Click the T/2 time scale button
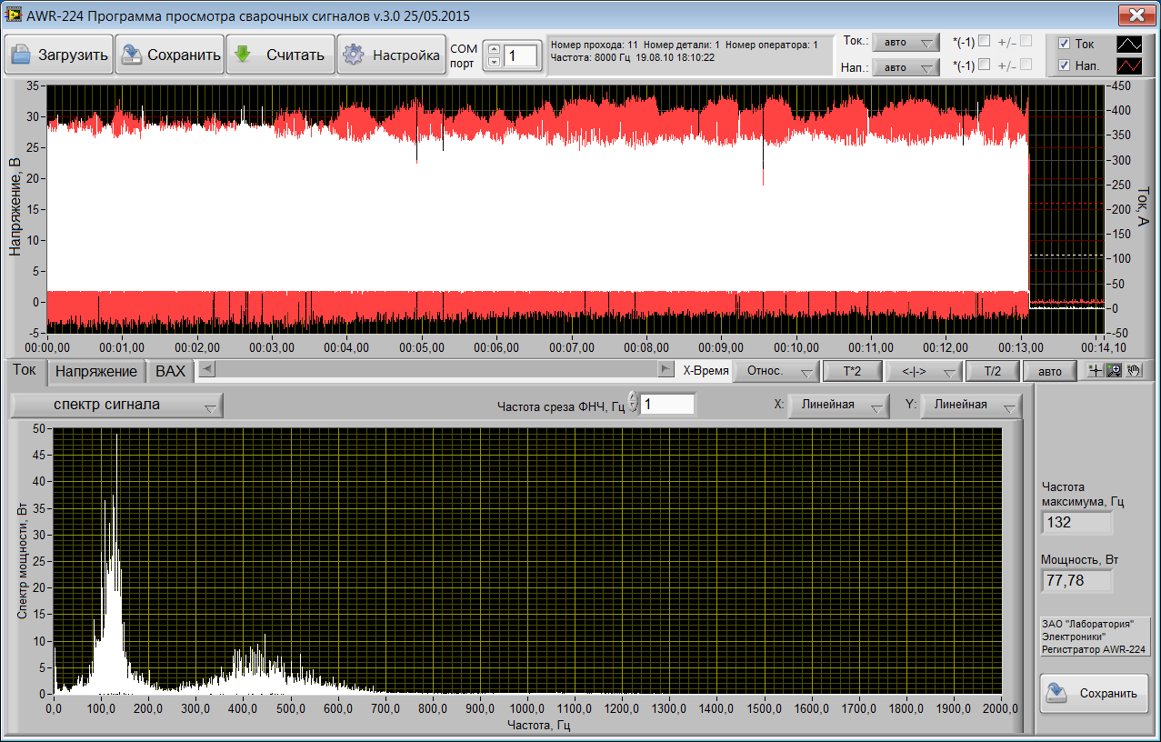 pos(992,371)
